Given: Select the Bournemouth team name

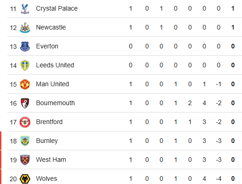Looking at the screenshot, I should pyautogui.click(x=55, y=103).
